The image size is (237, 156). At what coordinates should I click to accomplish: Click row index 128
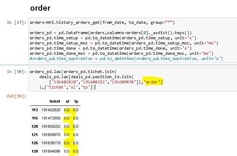pos(35,151)
